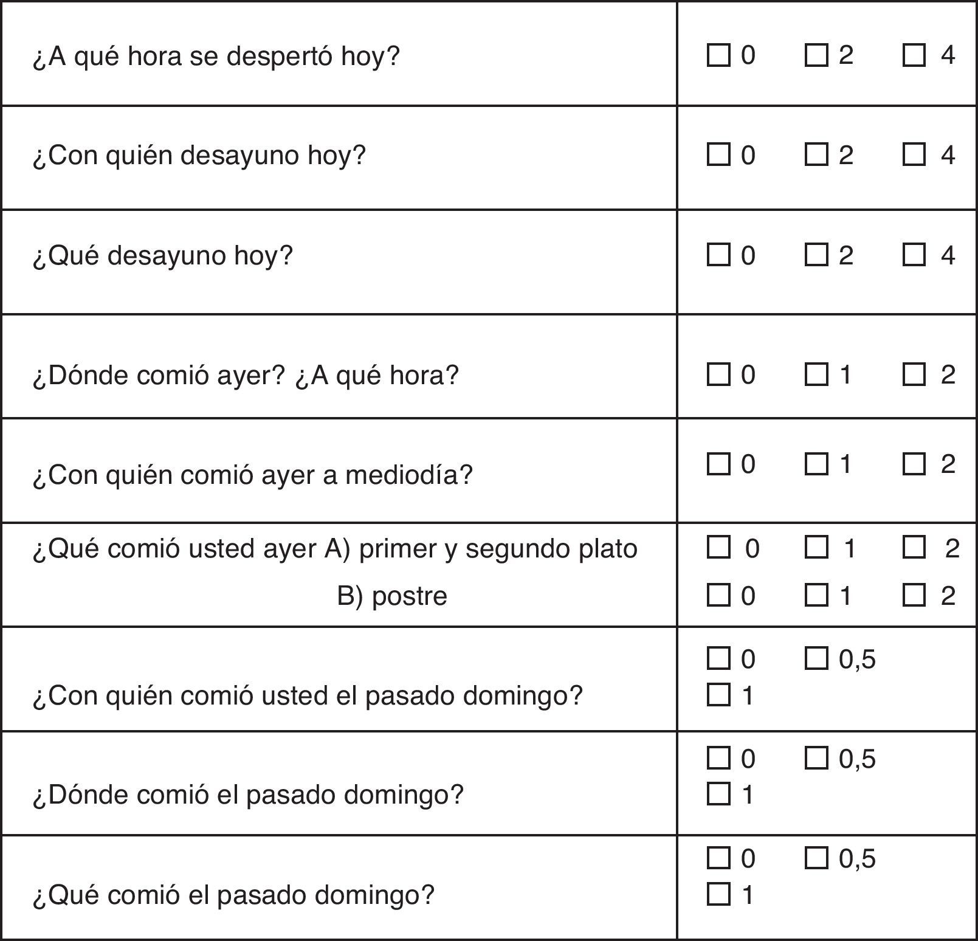Check 0,5 for '¿Con quién comió usted el pasado domingo?'
The image size is (978, 941).
816,658
